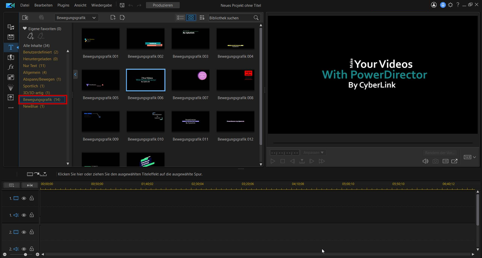Viewport: 482px width, 258px height.
Task: Select the Title Room T icon
Action: pos(11,47)
